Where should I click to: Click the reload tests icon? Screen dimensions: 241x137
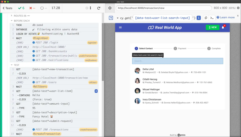click(99, 8)
